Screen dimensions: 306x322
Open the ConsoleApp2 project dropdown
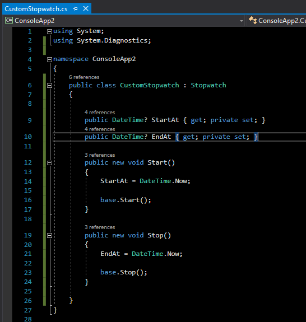[242, 21]
